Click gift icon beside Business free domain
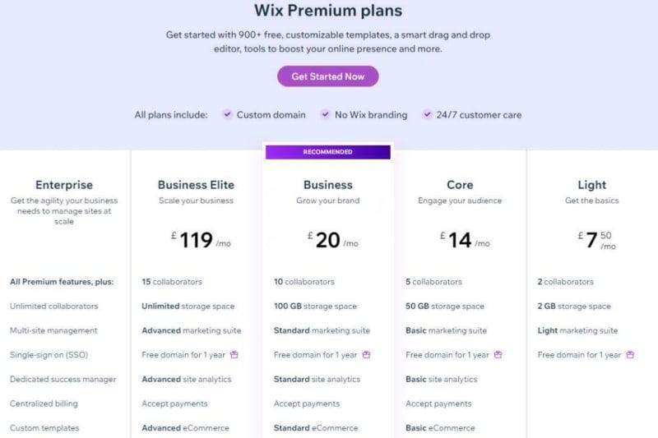 point(366,355)
